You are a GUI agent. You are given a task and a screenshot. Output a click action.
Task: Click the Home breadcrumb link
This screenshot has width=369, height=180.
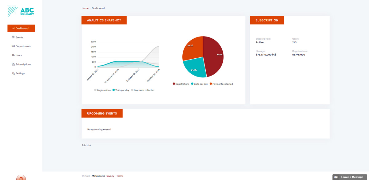pos(85,8)
